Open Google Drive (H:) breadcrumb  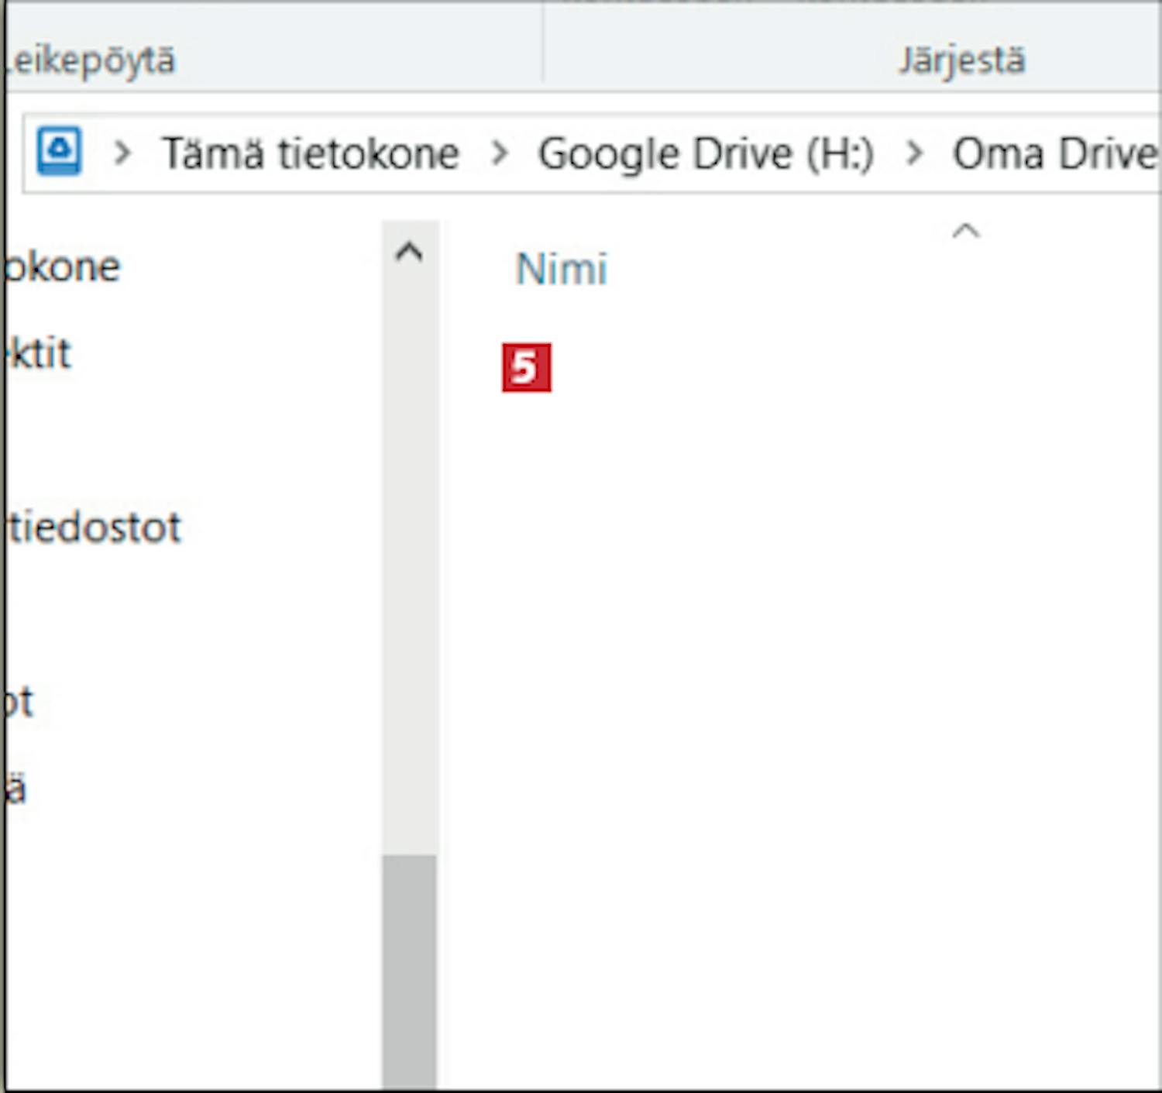tap(706, 153)
